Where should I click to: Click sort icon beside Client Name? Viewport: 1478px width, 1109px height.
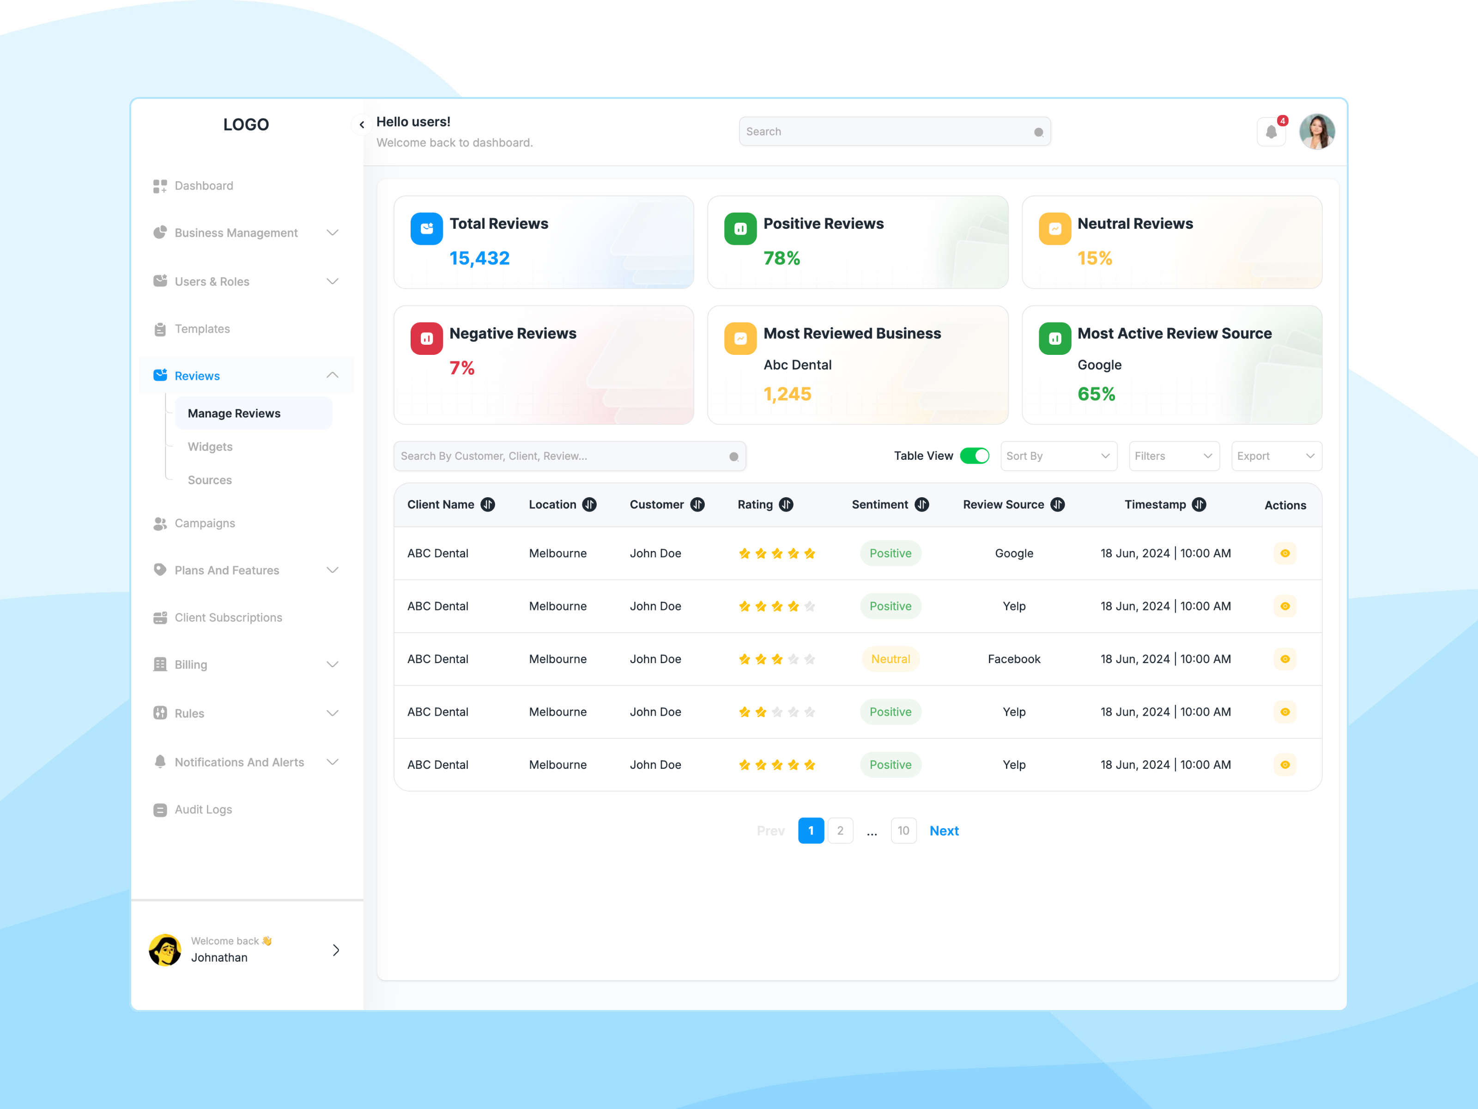(x=488, y=505)
